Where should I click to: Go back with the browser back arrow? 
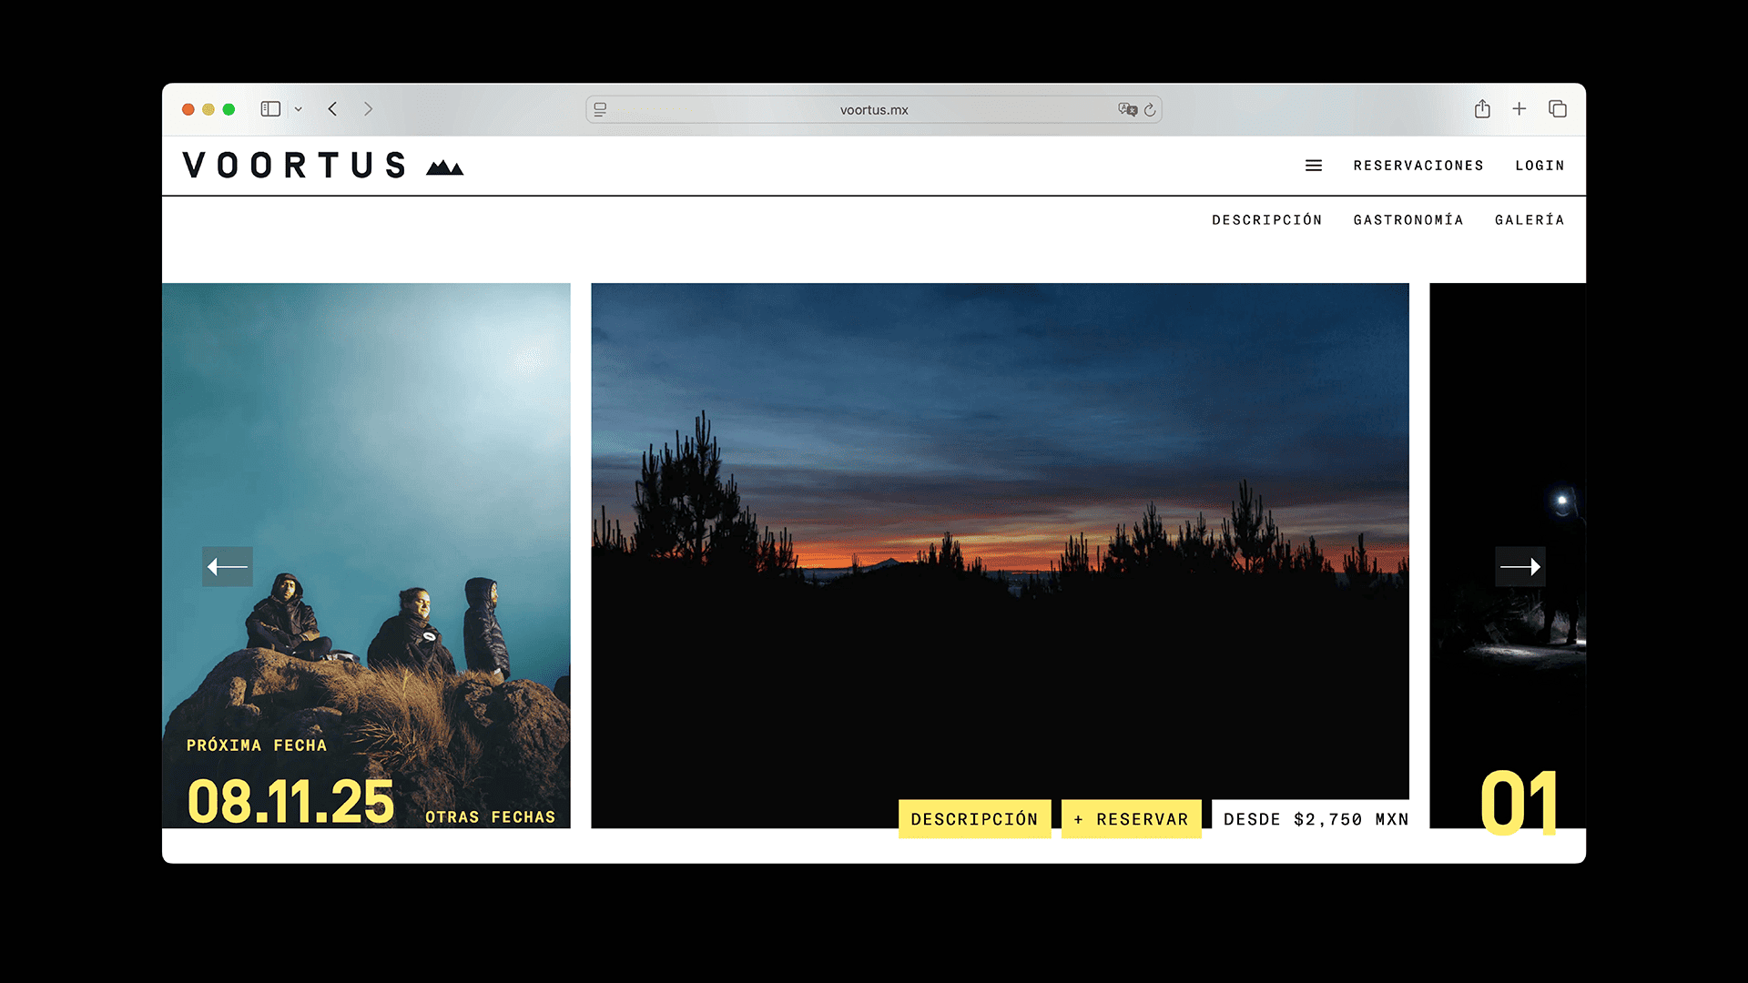point(333,109)
